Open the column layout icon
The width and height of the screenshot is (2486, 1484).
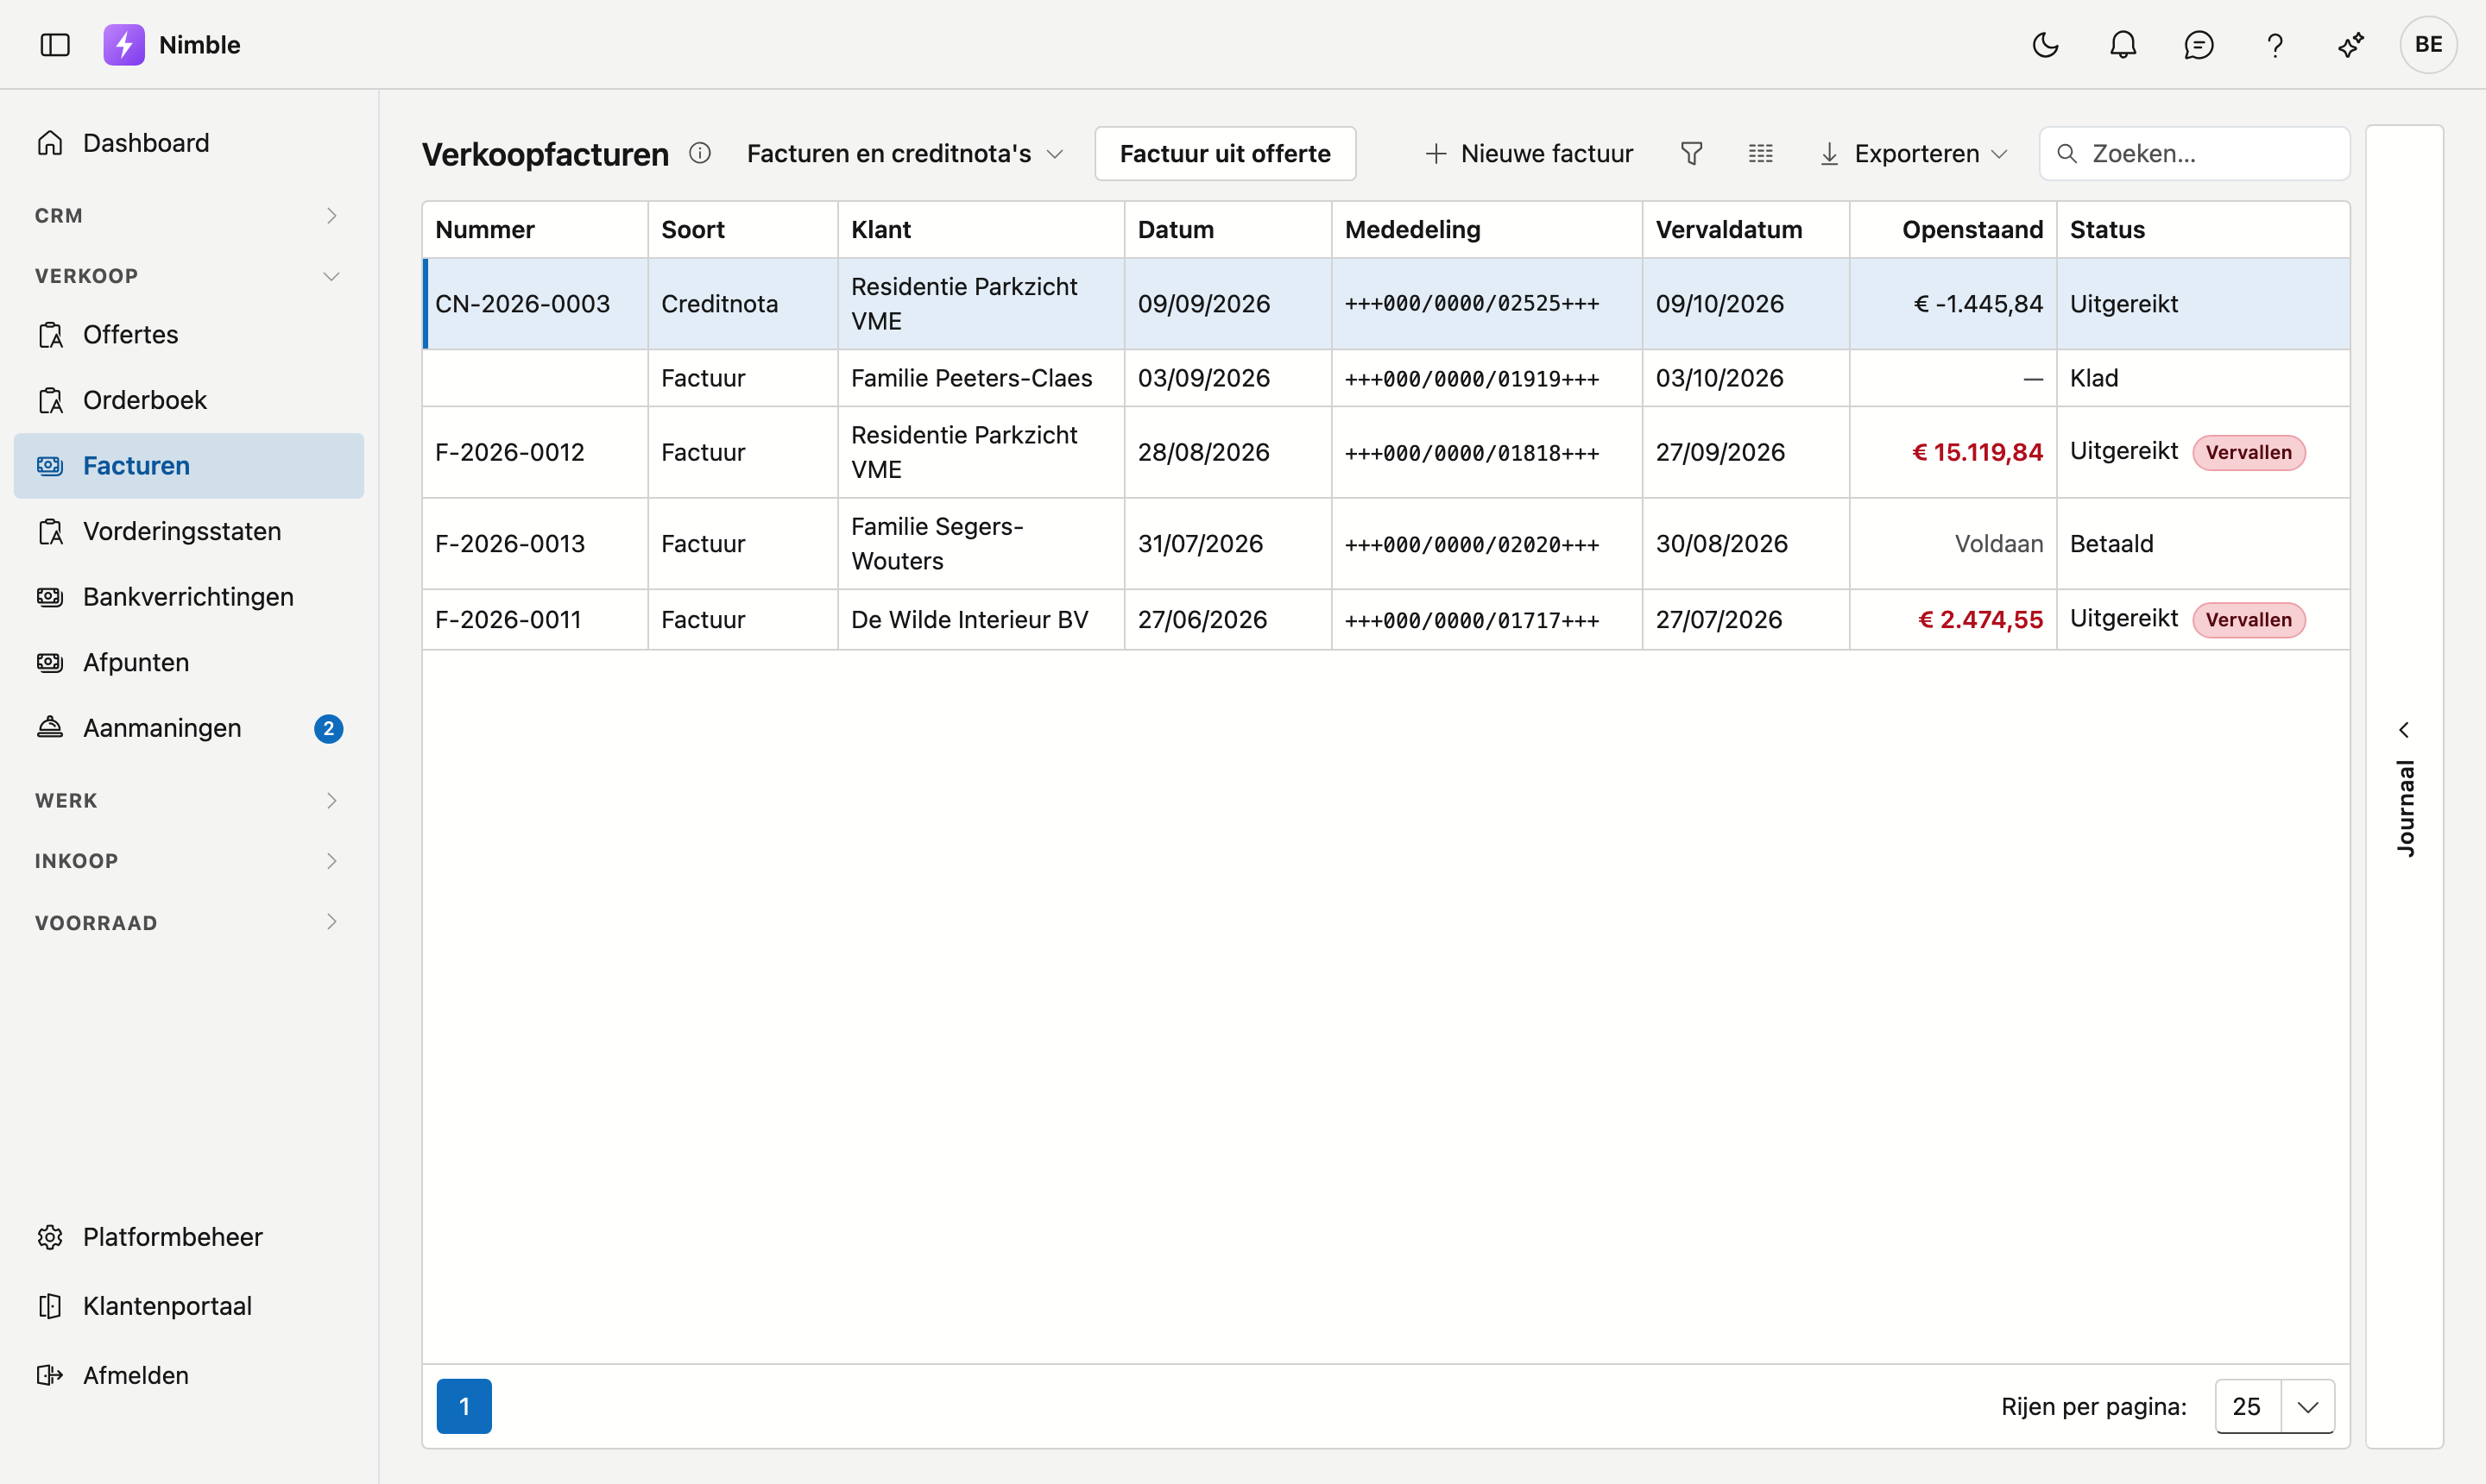click(1761, 153)
